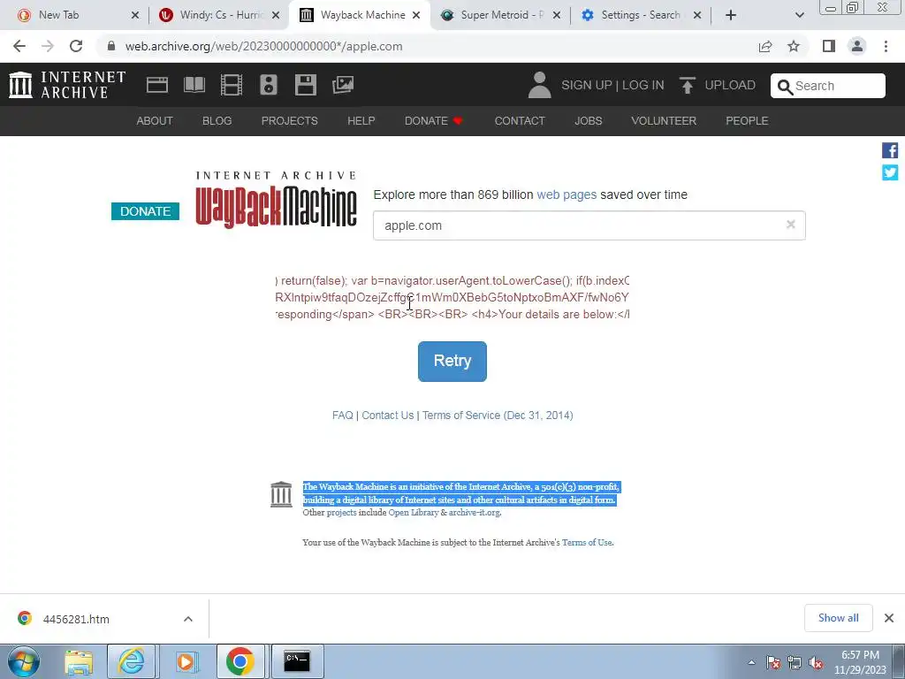Viewport: 905px width, 679px height.
Task: Click the Facebook share icon
Action: [x=889, y=150]
